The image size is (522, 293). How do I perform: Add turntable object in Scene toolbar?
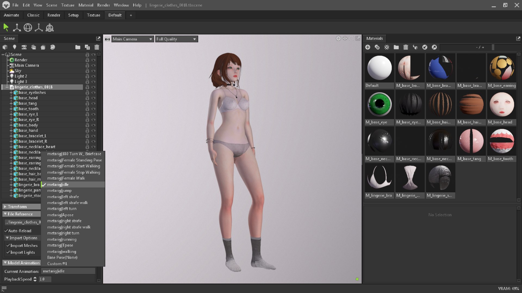coord(52,47)
